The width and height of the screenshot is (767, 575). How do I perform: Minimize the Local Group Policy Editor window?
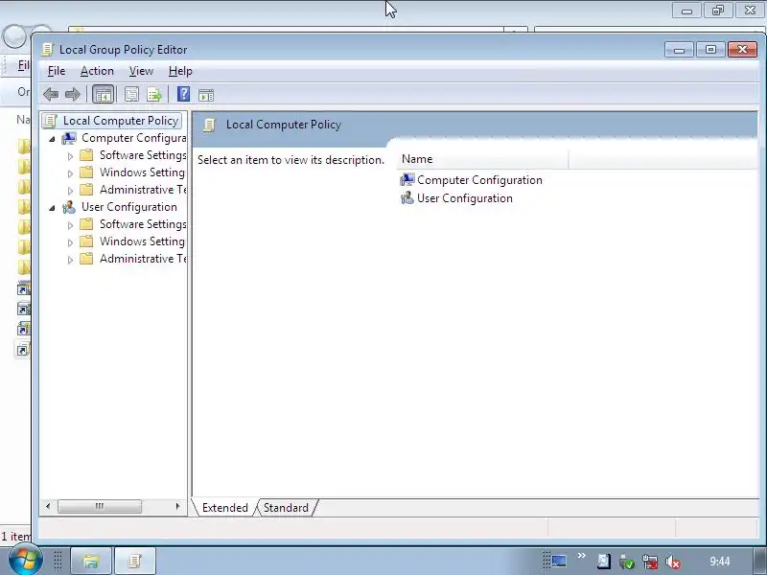[x=679, y=50]
